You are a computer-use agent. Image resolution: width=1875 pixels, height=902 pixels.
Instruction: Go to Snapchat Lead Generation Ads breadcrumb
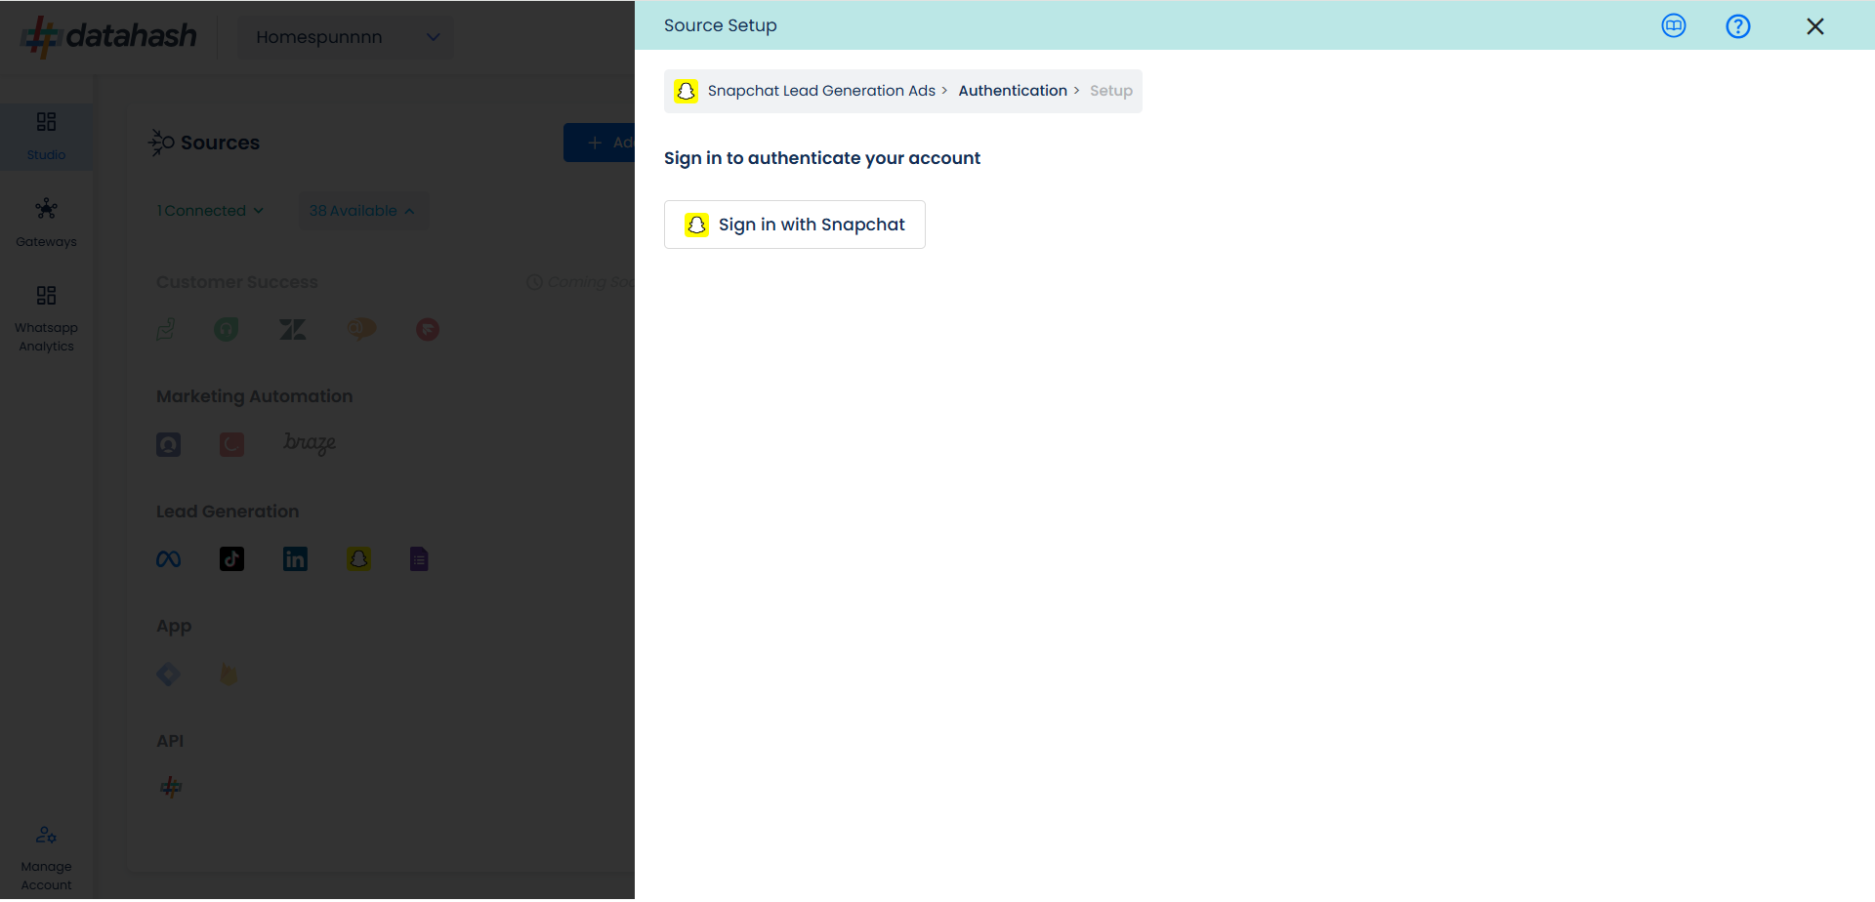coord(820,91)
